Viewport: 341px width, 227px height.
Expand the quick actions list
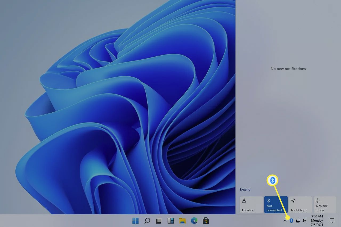click(x=245, y=189)
